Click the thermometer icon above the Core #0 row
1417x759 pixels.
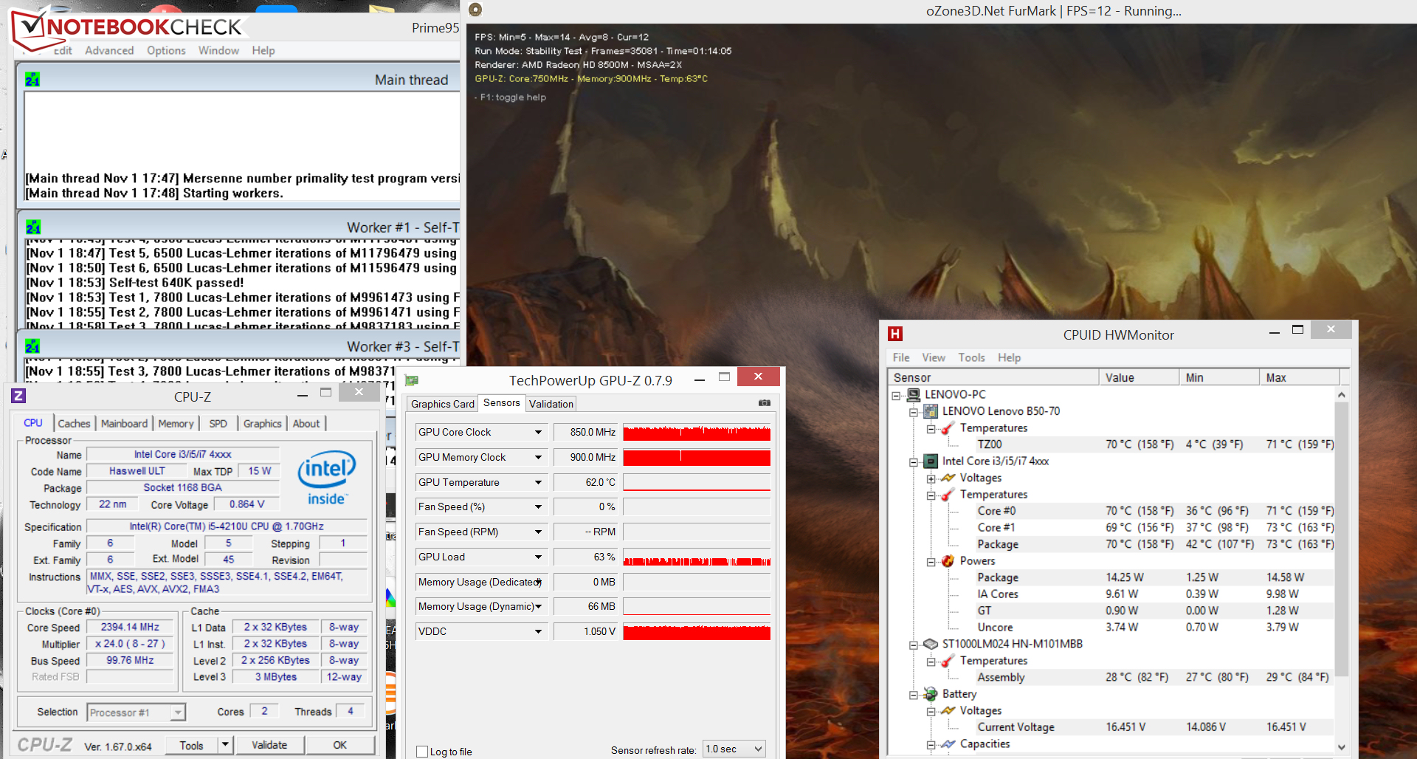click(x=948, y=495)
